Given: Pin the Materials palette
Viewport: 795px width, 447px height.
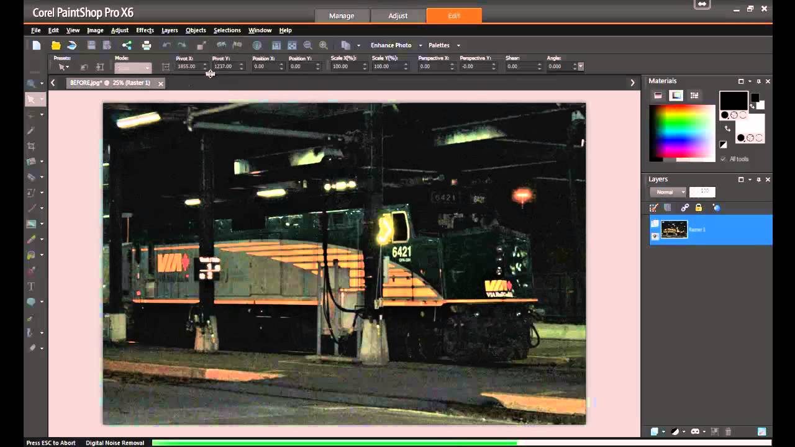Looking at the screenshot, I should coord(759,81).
